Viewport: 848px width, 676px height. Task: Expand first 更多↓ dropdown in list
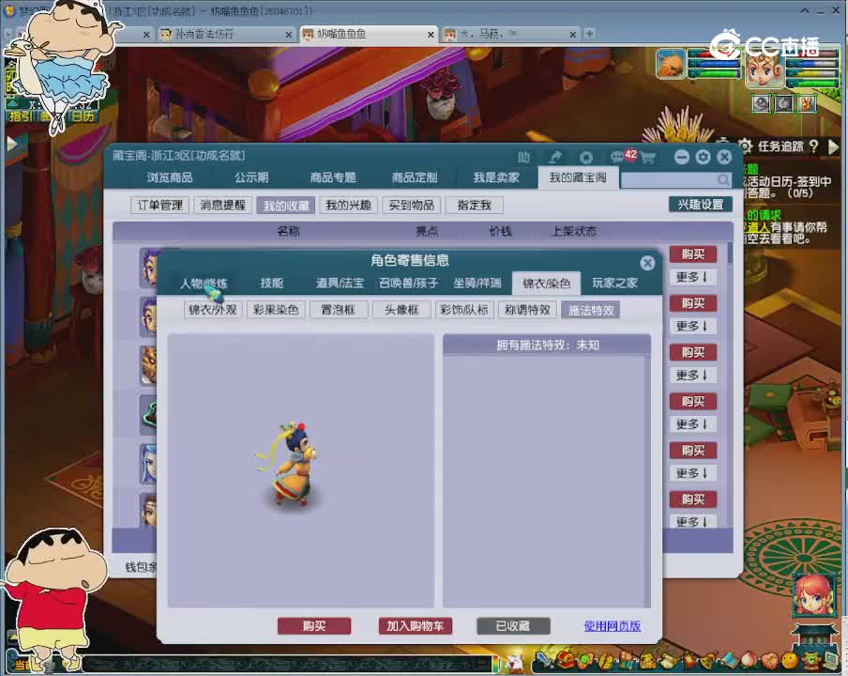tap(692, 277)
